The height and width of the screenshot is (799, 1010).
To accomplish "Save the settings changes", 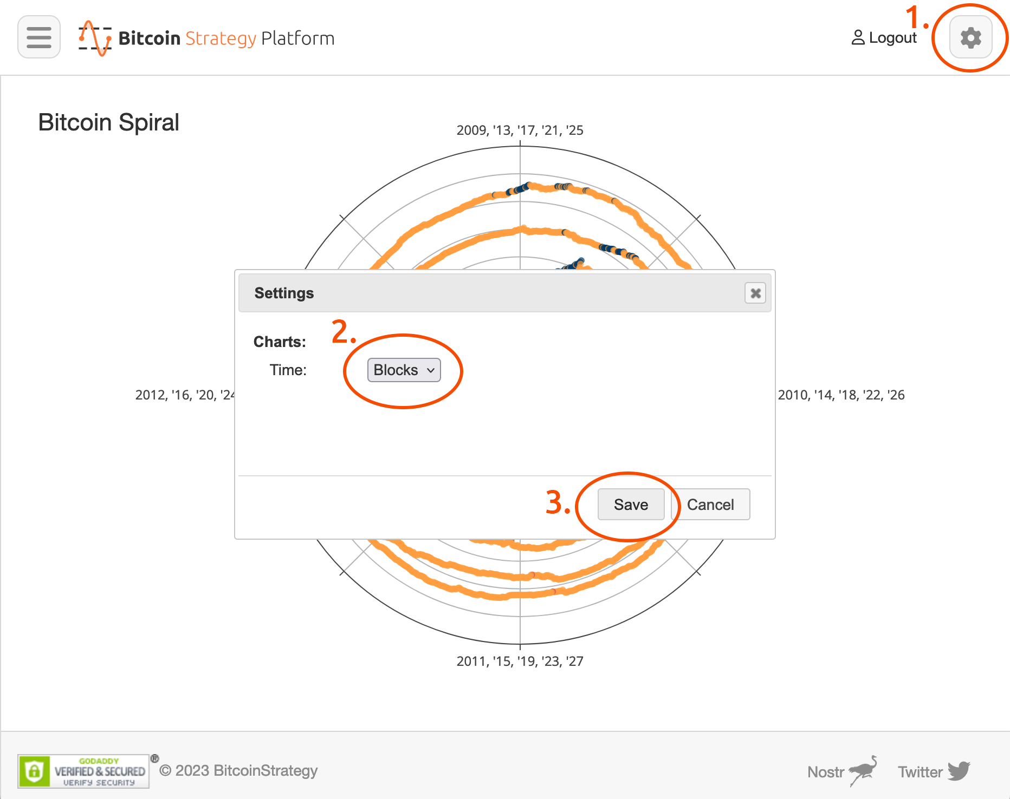I will coord(631,505).
